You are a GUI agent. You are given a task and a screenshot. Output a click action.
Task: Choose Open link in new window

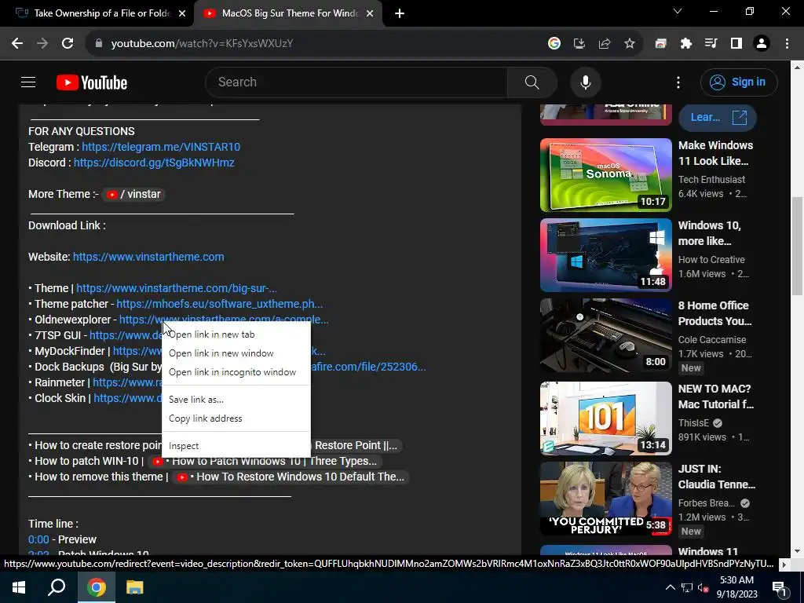pyautogui.click(x=236, y=353)
